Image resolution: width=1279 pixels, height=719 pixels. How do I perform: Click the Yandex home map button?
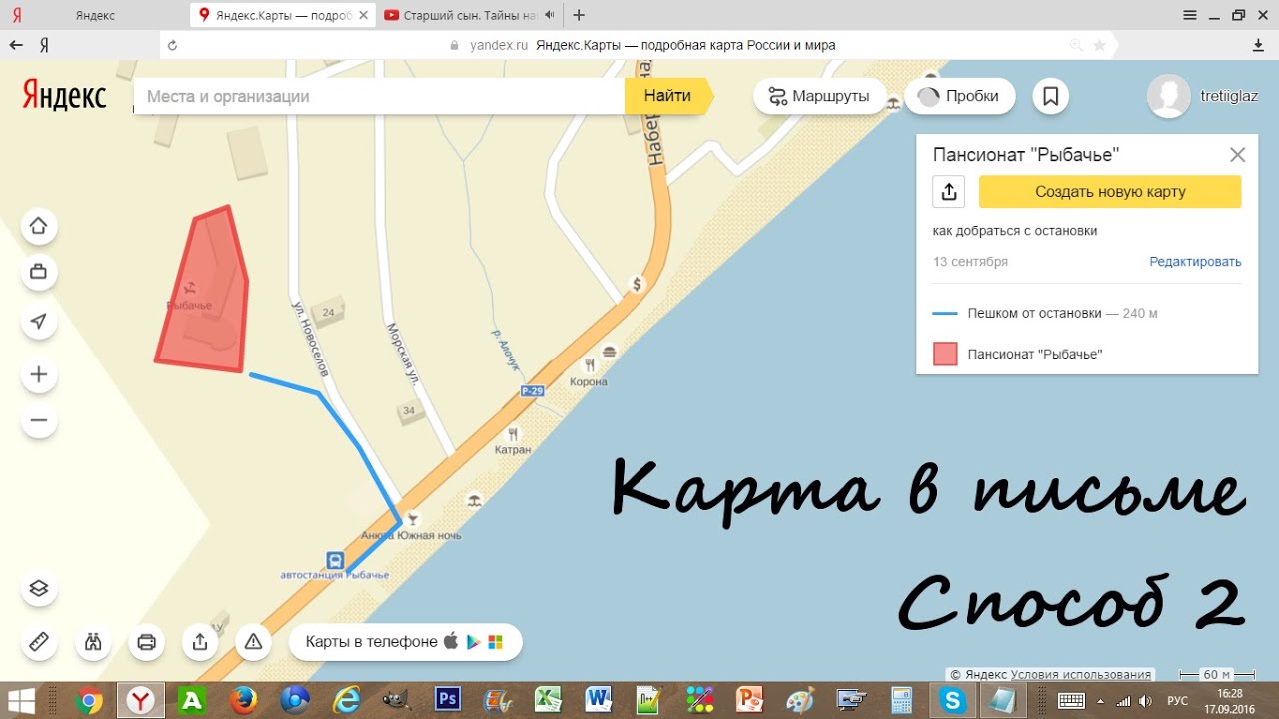(39, 225)
